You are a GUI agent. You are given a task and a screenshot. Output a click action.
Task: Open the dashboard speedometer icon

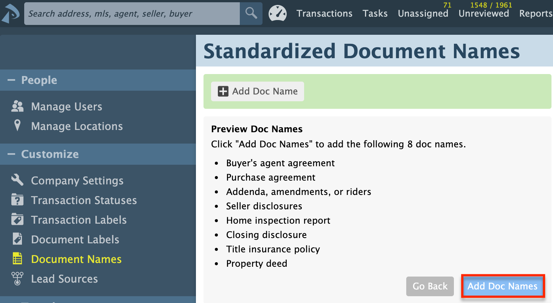pos(278,13)
